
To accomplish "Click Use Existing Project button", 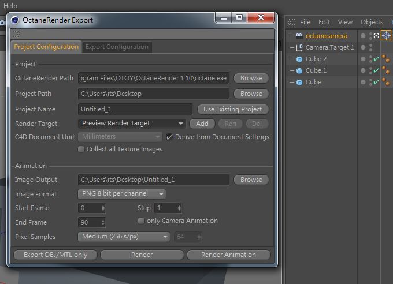I will pos(233,109).
